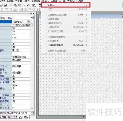Click the magnifier search toolbar icon
This screenshot has width=123, height=121.
click(34, 5)
